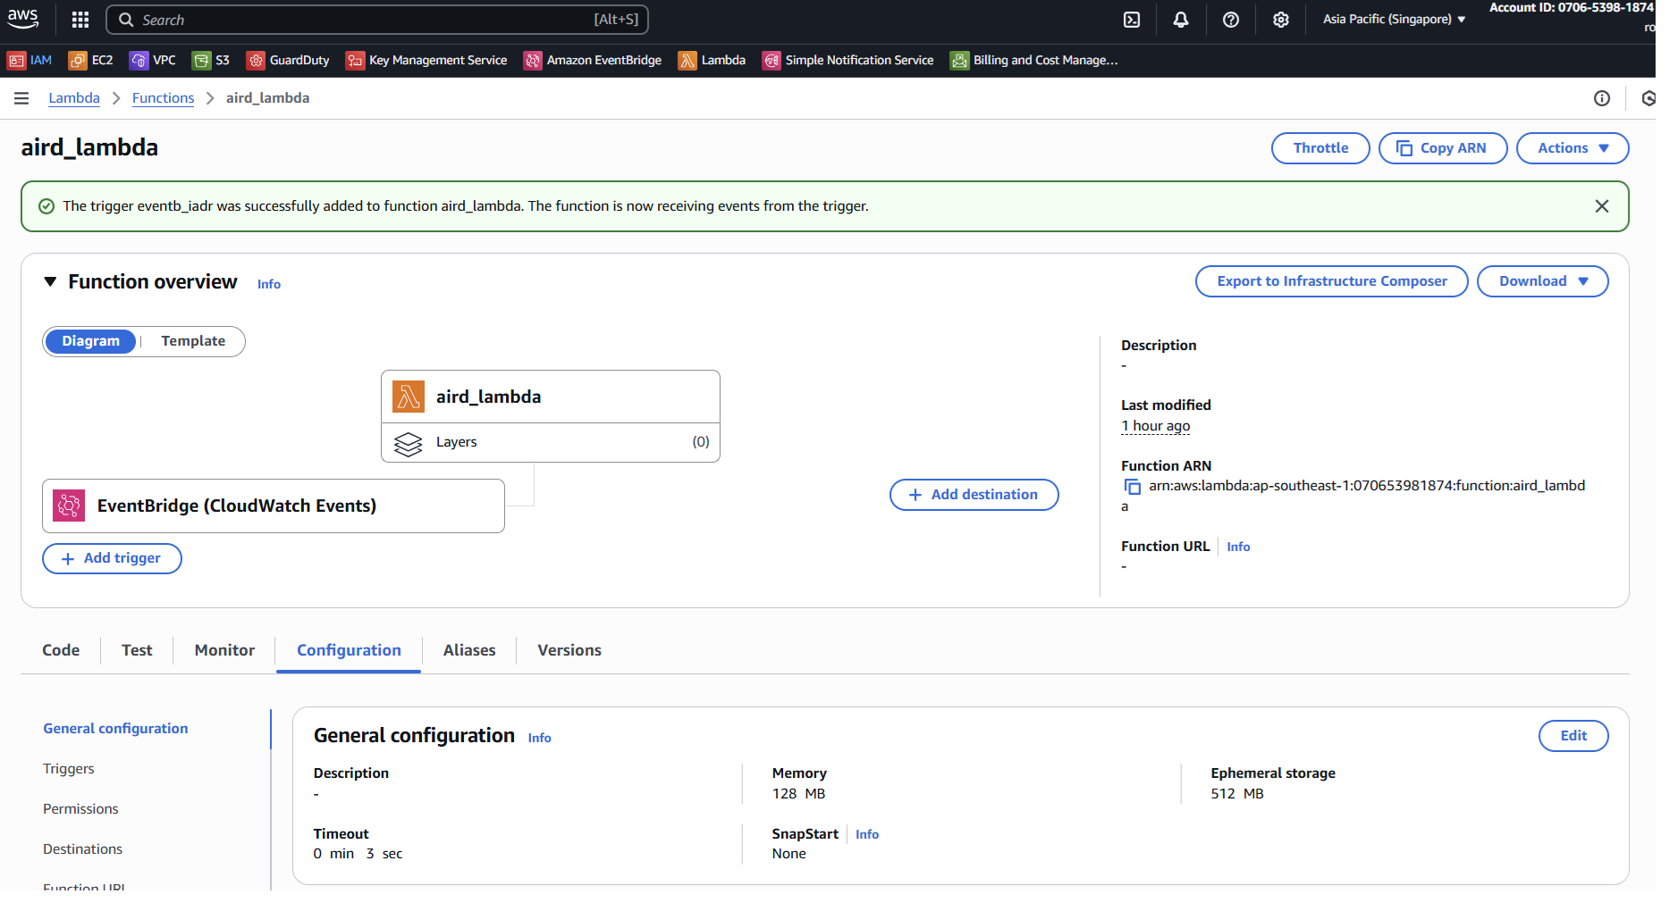Open the Asia Pacific (Singapore) region selector
The height and width of the screenshot is (911, 1669).
point(1394,19)
